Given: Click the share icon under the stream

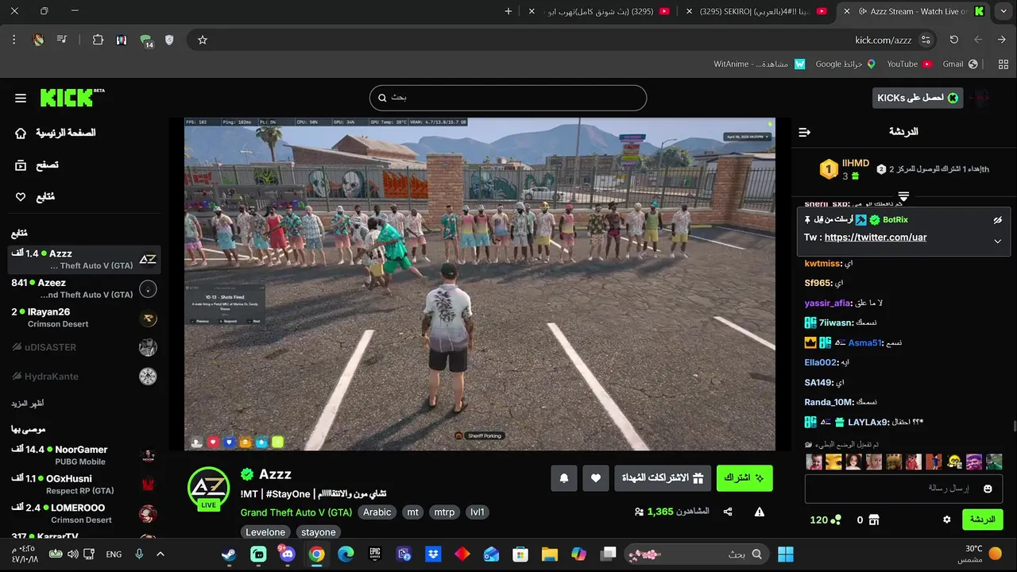Looking at the screenshot, I should 728,512.
